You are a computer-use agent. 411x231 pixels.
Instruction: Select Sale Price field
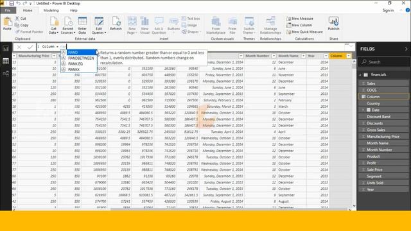point(383,169)
